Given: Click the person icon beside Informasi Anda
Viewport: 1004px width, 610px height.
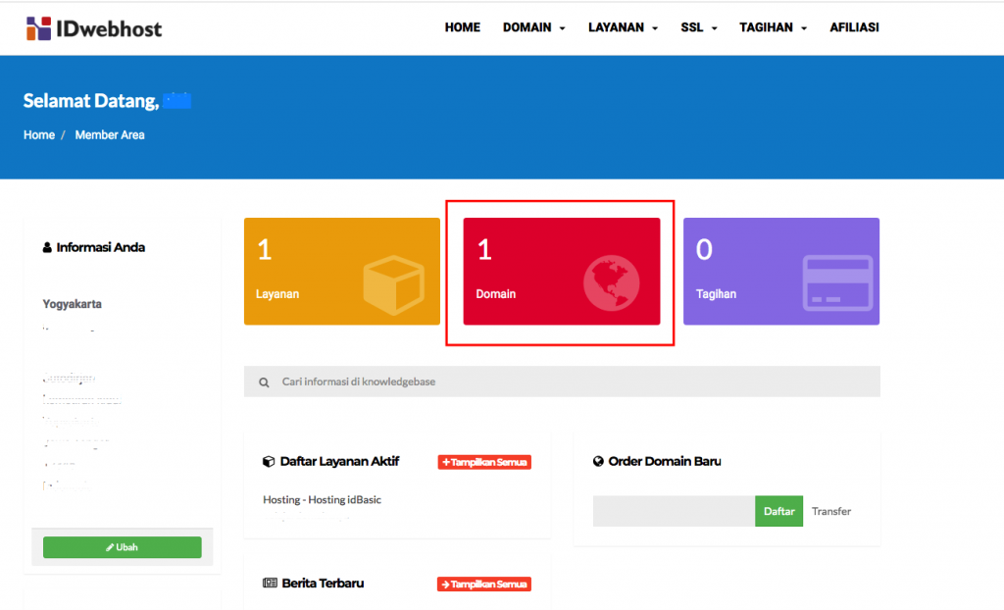Looking at the screenshot, I should pyautogui.click(x=48, y=247).
